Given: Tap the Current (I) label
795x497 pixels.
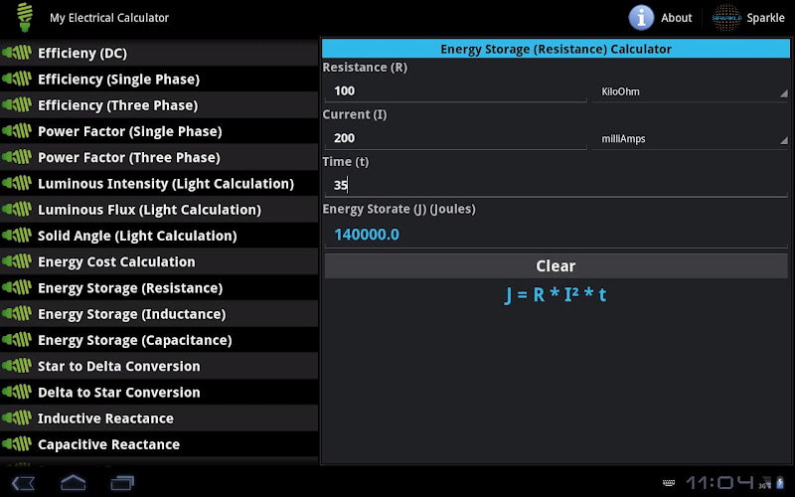Looking at the screenshot, I should click(x=355, y=114).
